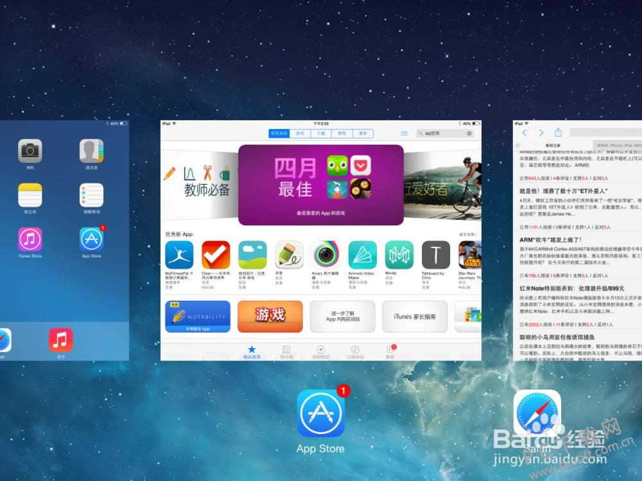
Task: Open the list view icon beside search
Action: 404,133
